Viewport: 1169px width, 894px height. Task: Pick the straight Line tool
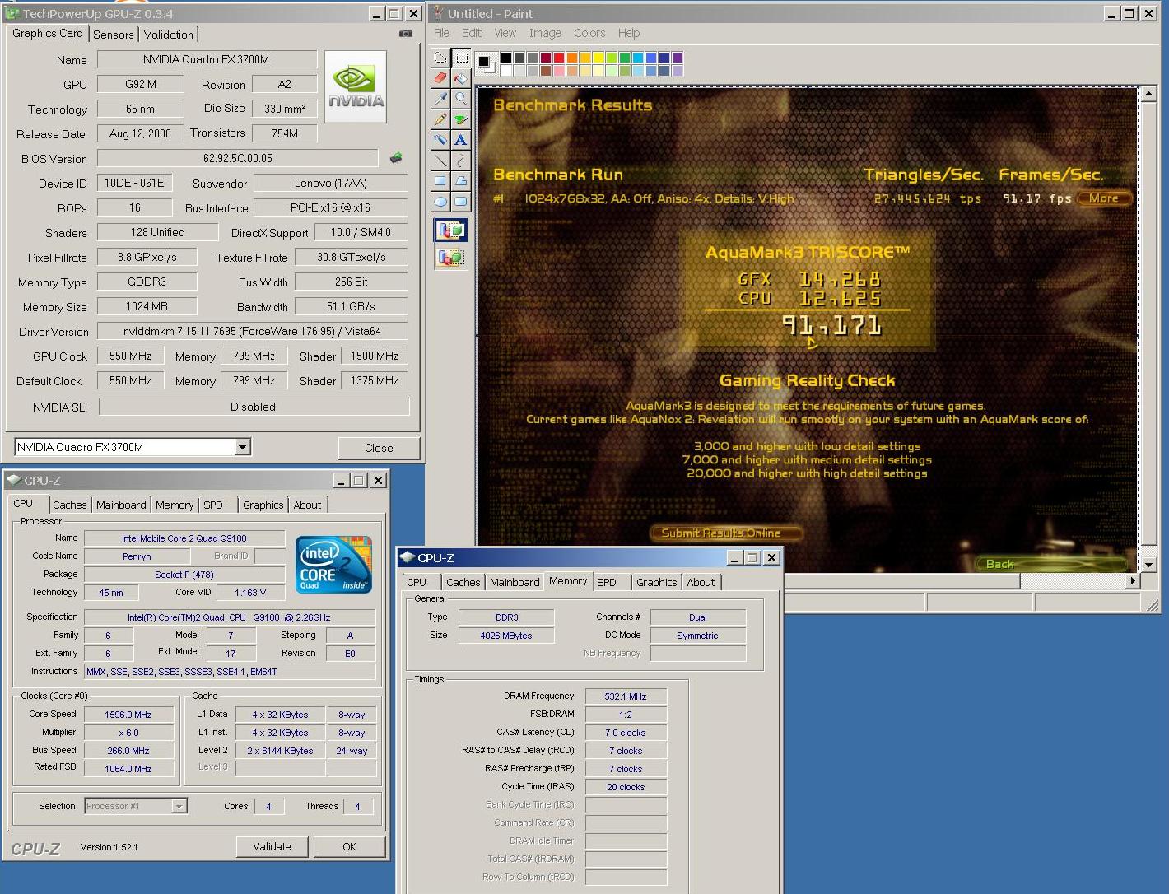[x=440, y=161]
